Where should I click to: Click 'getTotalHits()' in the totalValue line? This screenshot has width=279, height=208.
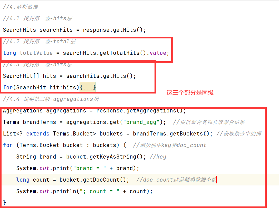click(123, 53)
